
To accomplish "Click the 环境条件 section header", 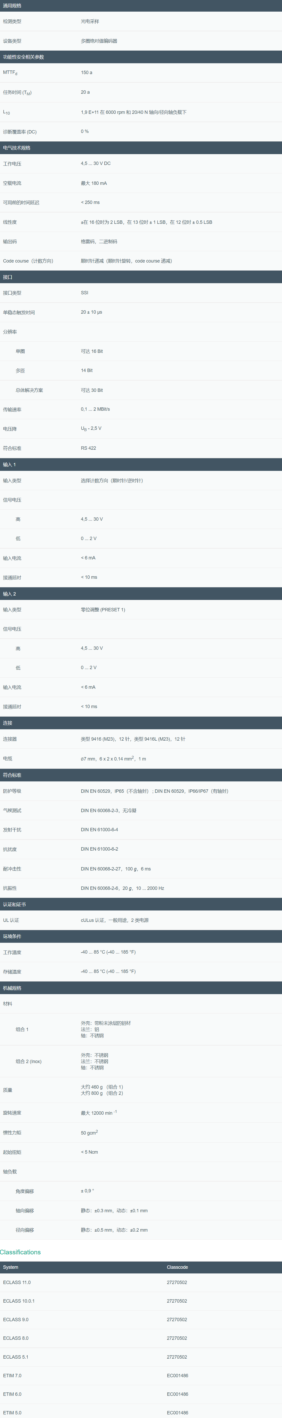I will (141, 936).
